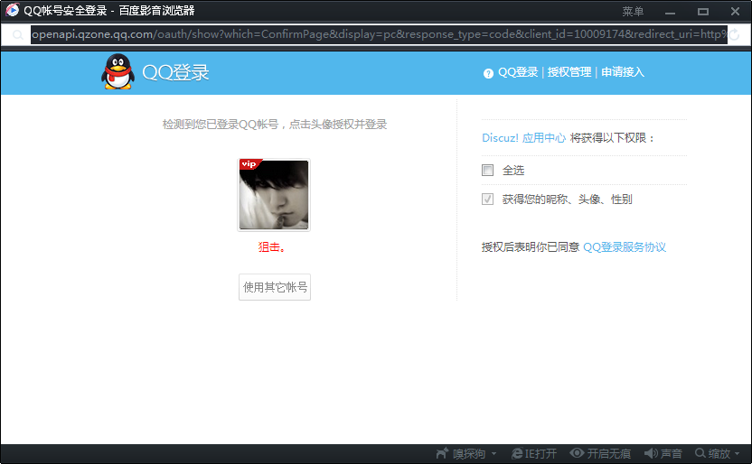The image size is (752, 464).
Task: Click 使用其它帐号 button
Action: [275, 287]
